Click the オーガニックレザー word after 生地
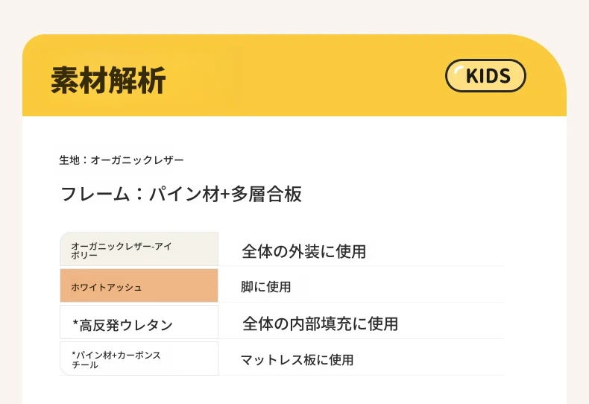This screenshot has width=589, height=404. pyautogui.click(x=137, y=160)
